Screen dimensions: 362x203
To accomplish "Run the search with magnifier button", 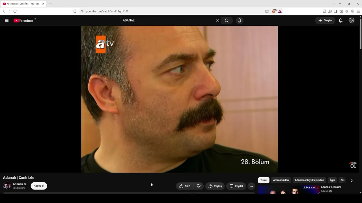I will click(227, 21).
